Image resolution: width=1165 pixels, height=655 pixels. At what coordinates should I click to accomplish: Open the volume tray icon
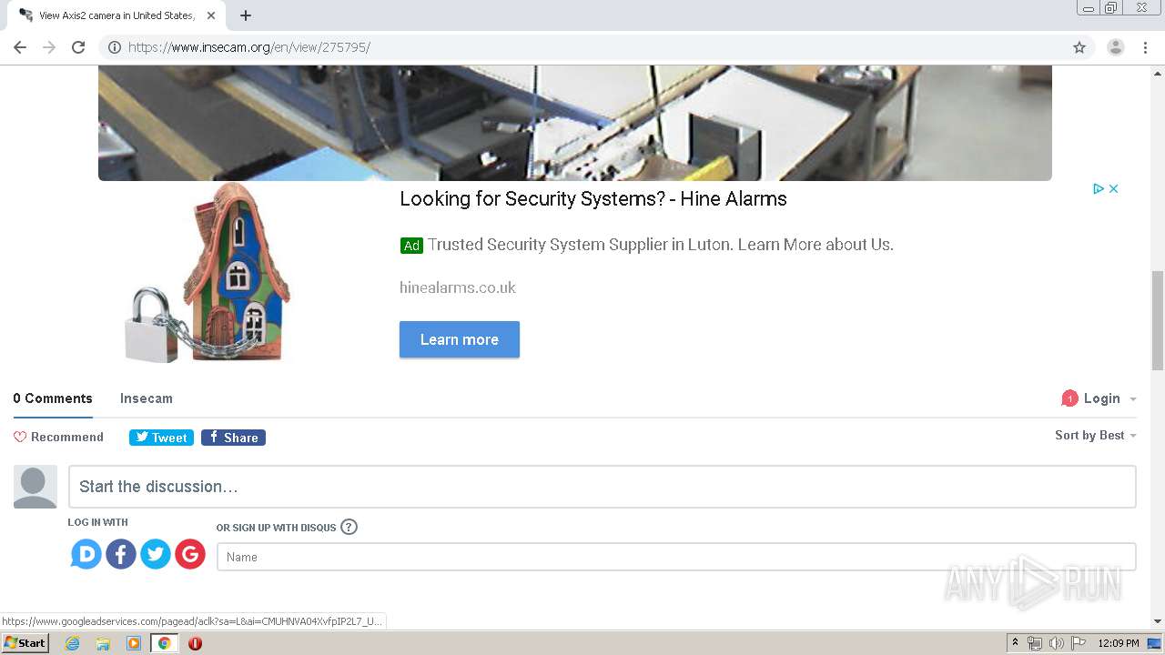[x=1057, y=643]
